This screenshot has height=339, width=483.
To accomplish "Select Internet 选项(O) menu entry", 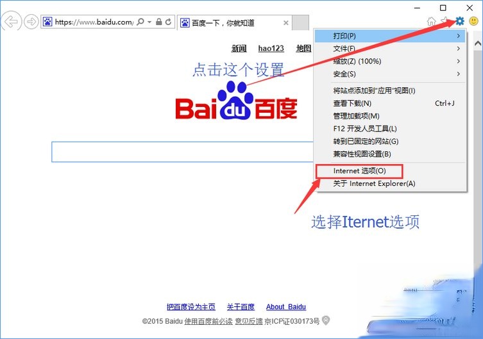I will click(x=391, y=171).
